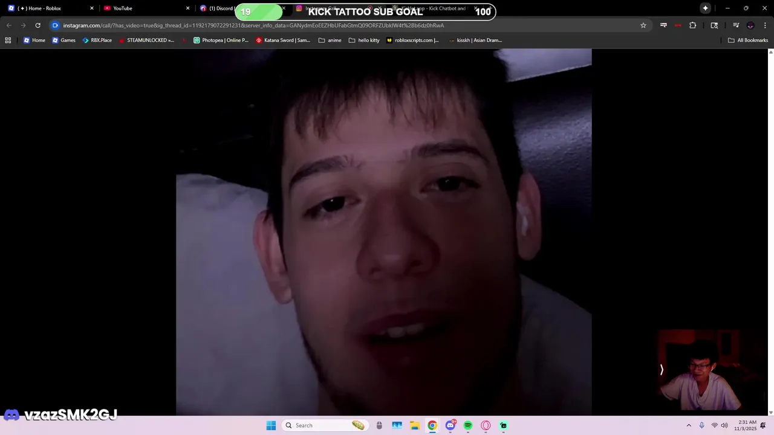
Task: Expand the anime bookmarks folder
Action: pyautogui.click(x=330, y=40)
